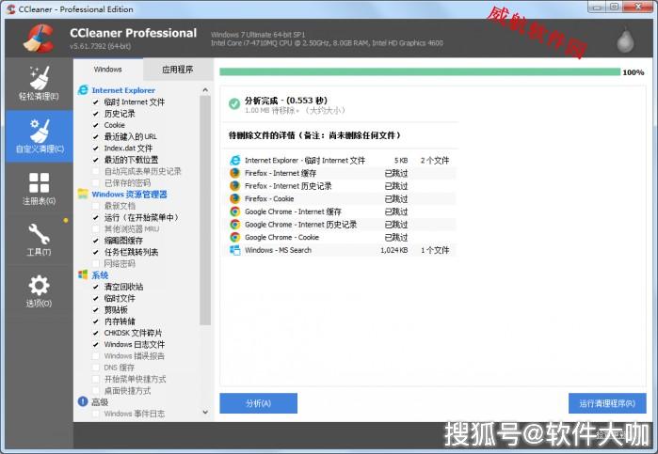Click the green 100% progress bar
This screenshot has height=454, width=658.
[x=420, y=72]
